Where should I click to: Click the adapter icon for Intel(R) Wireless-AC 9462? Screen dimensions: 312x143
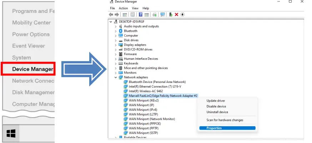125,91
